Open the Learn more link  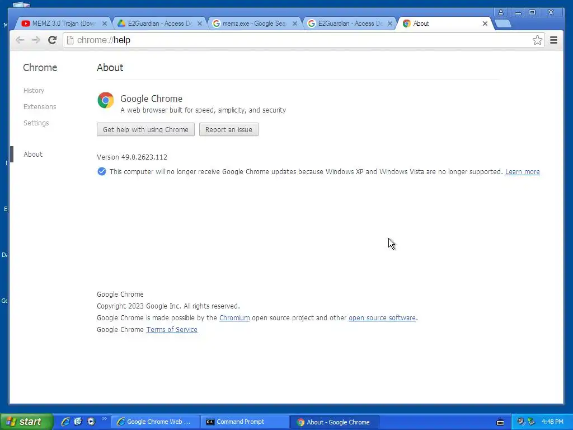522,171
